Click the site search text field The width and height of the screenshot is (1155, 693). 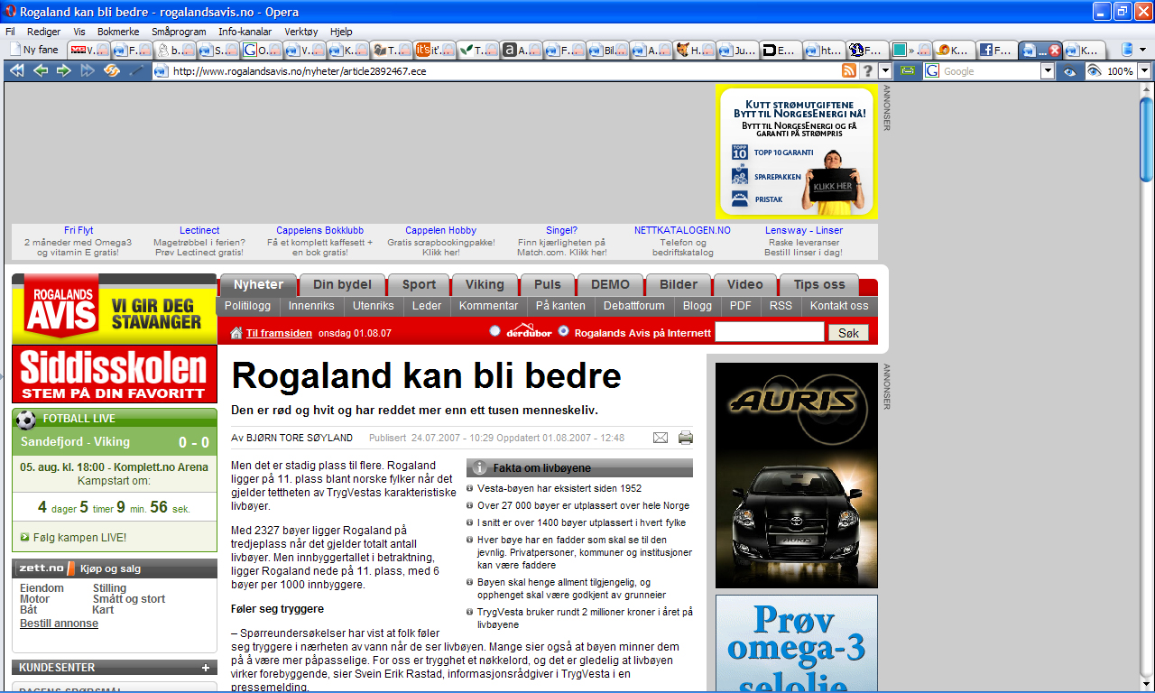[769, 332]
